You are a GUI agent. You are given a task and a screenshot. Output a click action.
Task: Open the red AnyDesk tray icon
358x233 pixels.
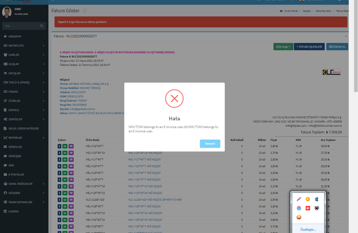point(308,208)
